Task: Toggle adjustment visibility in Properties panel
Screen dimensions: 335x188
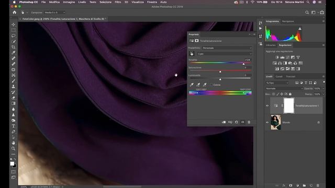Action: (243, 122)
